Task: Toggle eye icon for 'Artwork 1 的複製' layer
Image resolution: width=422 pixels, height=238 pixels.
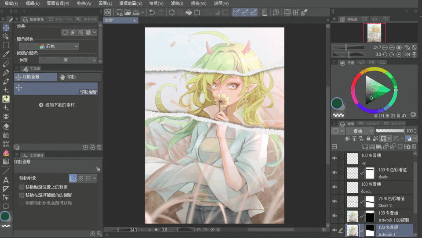Action: pyautogui.click(x=334, y=216)
